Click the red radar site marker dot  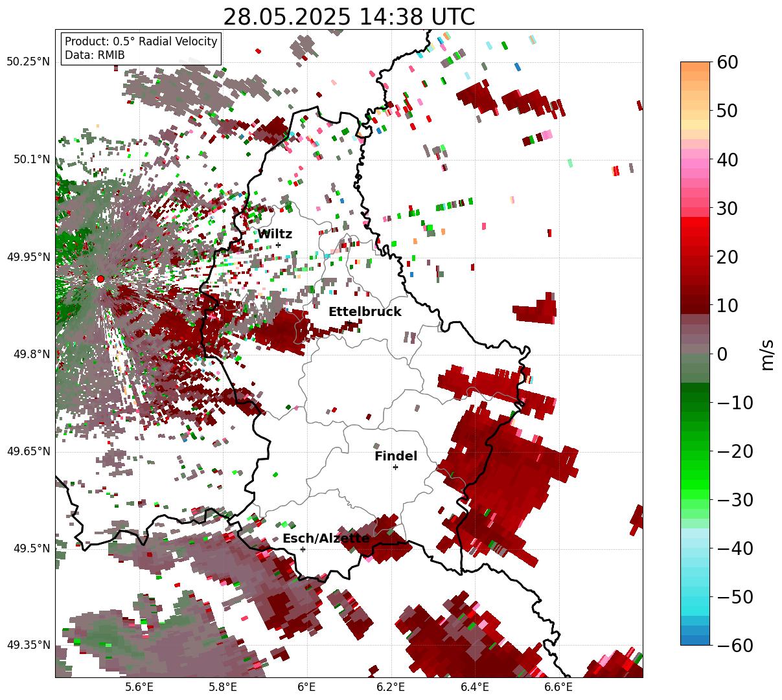100,279
